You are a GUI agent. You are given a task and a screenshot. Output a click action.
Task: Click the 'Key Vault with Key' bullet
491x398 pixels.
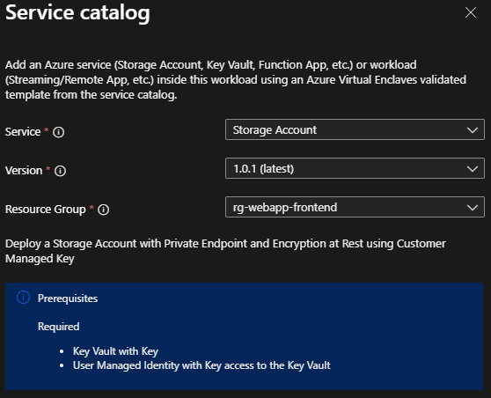point(115,351)
